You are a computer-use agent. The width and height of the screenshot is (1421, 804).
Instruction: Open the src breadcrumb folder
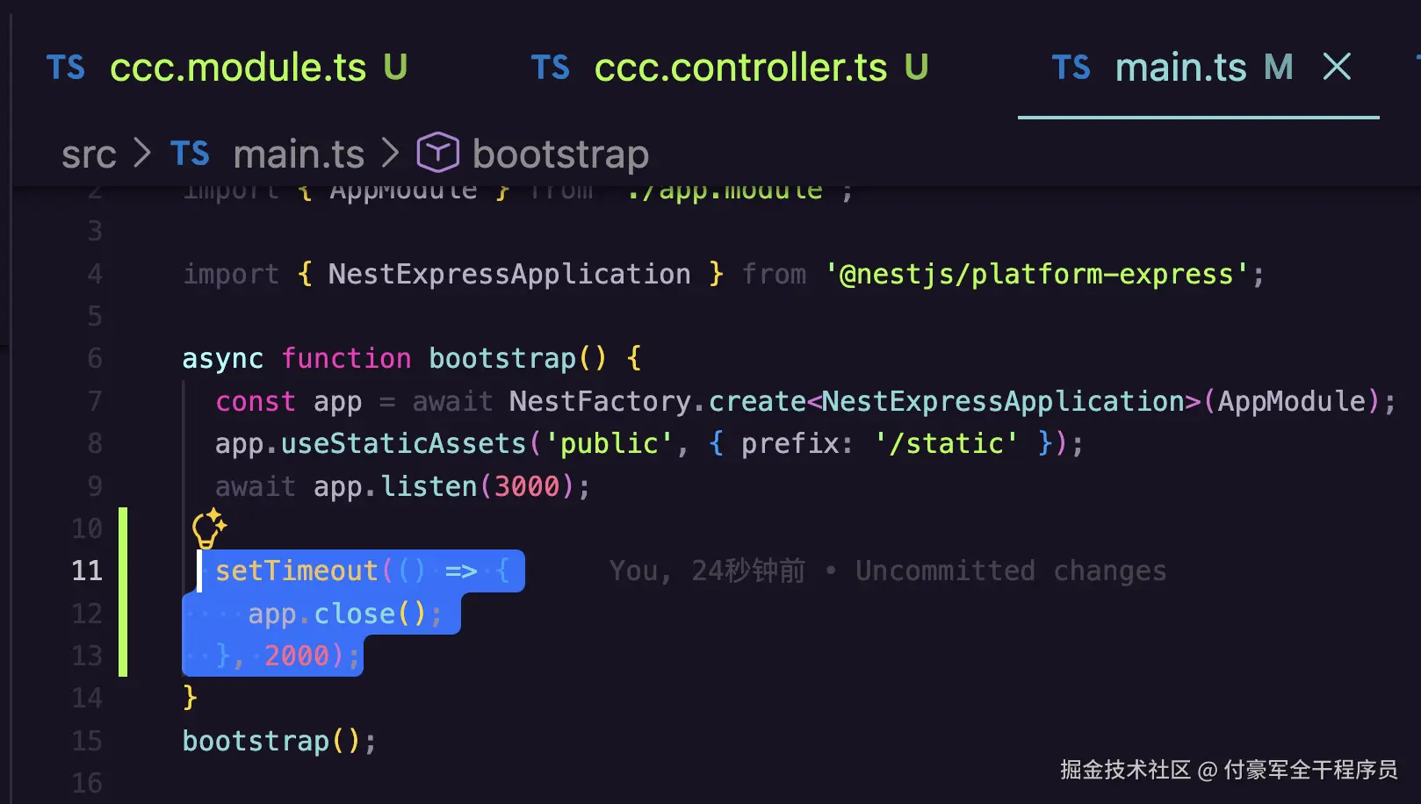coord(89,154)
